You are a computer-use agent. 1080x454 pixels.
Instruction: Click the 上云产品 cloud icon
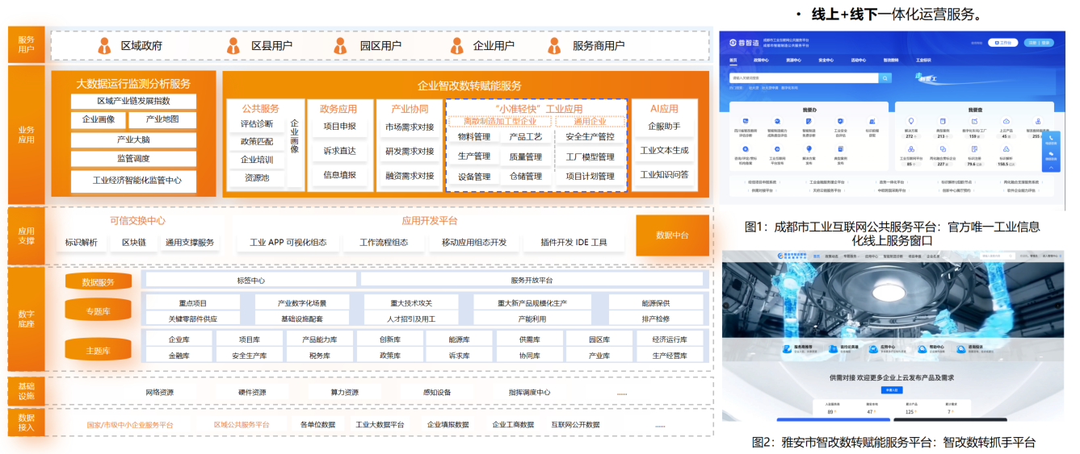coord(1006,121)
